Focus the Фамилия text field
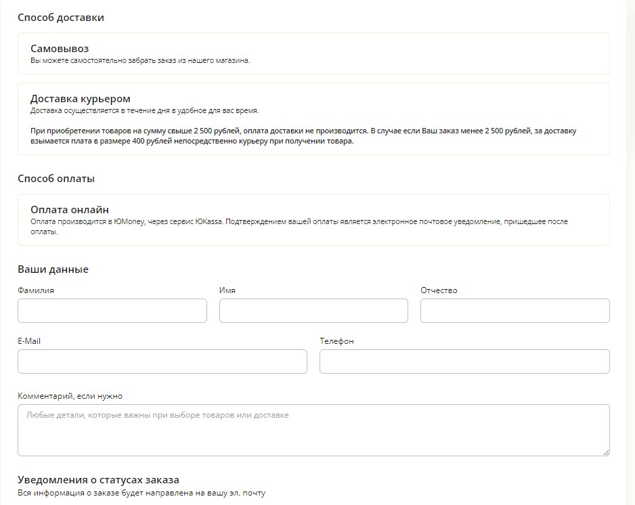 (x=112, y=311)
